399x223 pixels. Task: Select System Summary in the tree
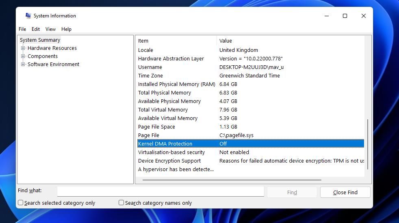click(40, 40)
